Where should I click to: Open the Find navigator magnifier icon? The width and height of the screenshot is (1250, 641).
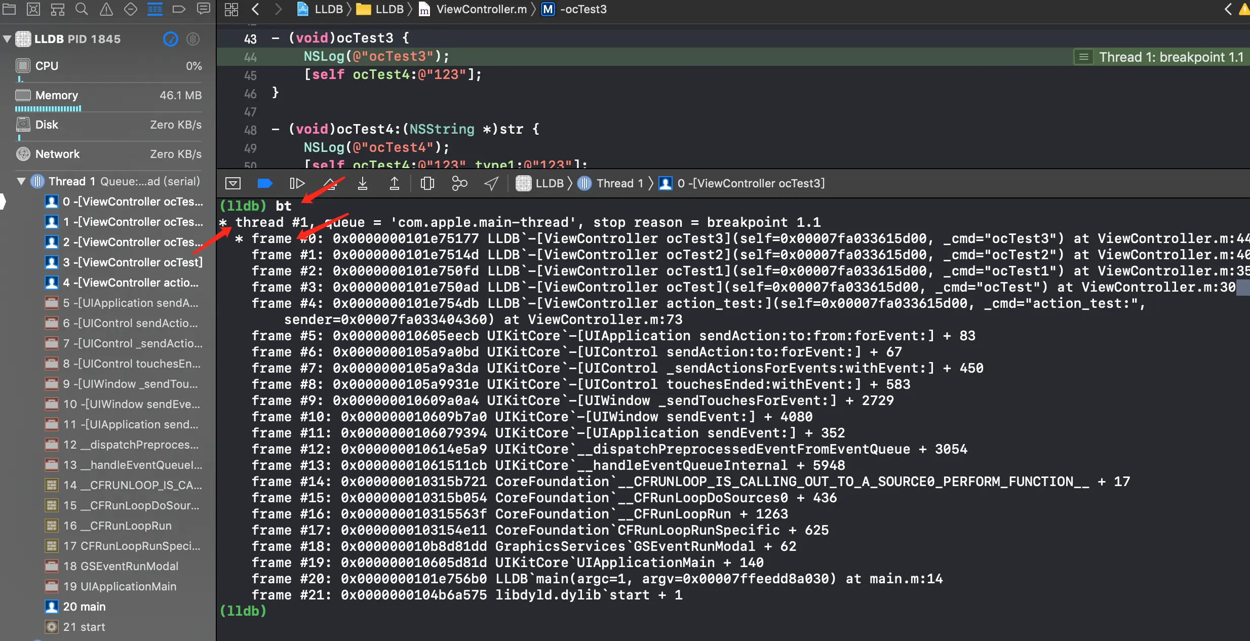82,9
